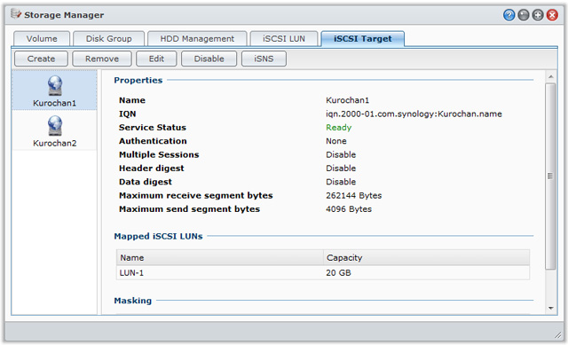Click the Data digest Disable value

[x=341, y=182]
